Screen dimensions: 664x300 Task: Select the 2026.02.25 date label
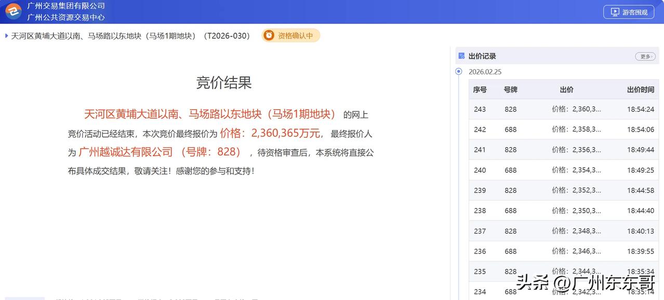click(x=485, y=72)
